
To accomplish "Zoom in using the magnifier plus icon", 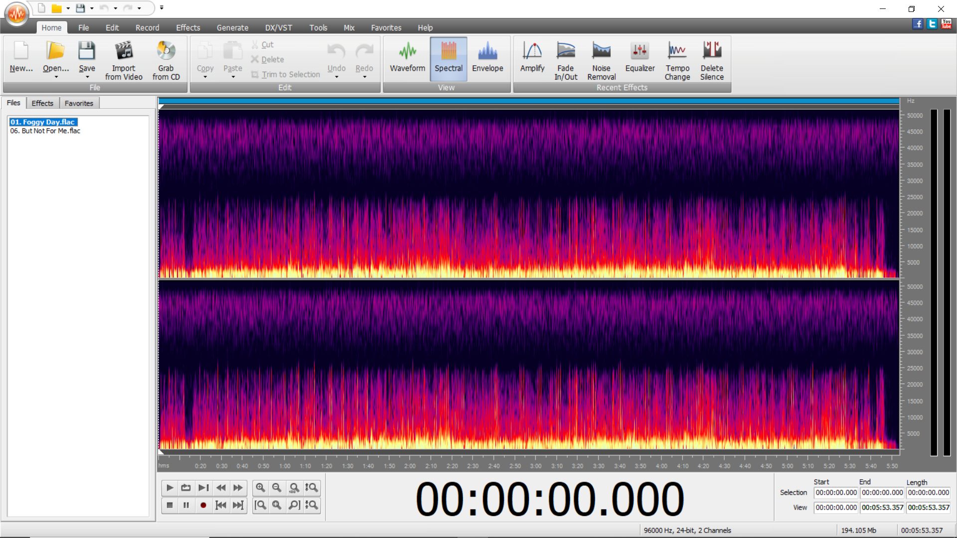I will [260, 488].
